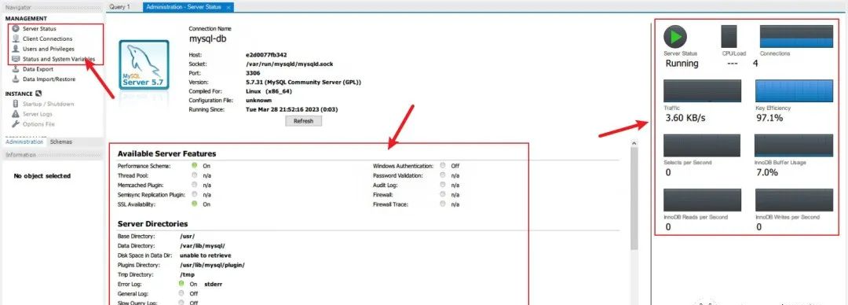Click the Startup / Shutdown icon
Screen dimensions: 848x305
[x=16, y=104]
